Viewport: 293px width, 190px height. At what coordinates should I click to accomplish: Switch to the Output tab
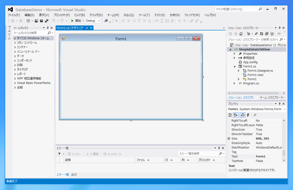pyautogui.click(x=74, y=175)
